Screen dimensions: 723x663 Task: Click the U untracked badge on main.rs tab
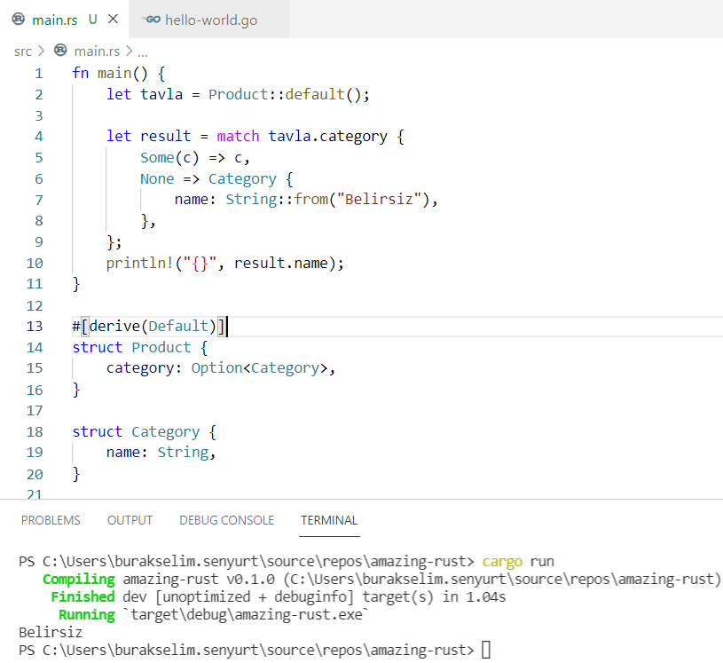pyautogui.click(x=93, y=20)
